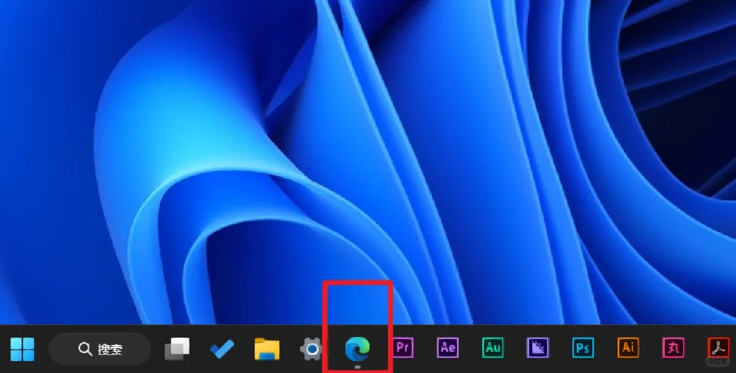Open Microsoft Edge from the taskbar
The image size is (736, 373).
pos(357,349)
